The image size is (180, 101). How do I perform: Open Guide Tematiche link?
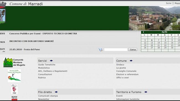pos(47,65)
